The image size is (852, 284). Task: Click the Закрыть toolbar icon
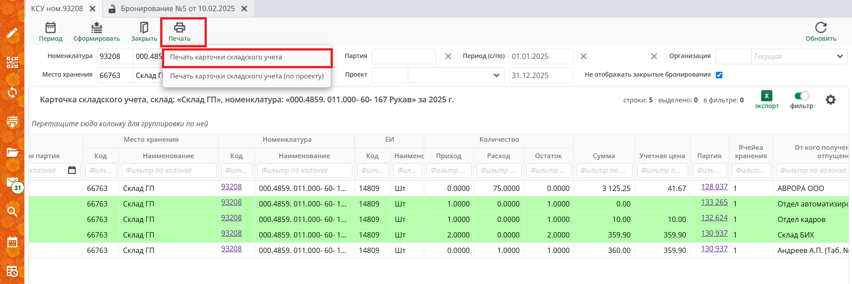144,28
